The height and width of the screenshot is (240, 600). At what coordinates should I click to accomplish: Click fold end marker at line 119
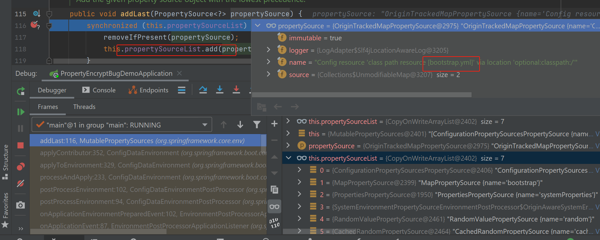click(49, 60)
